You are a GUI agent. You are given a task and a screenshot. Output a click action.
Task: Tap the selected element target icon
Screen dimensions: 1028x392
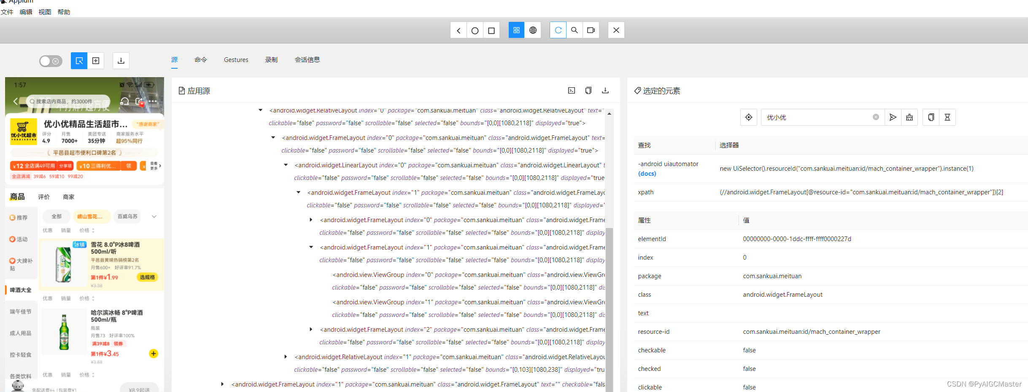tap(749, 117)
